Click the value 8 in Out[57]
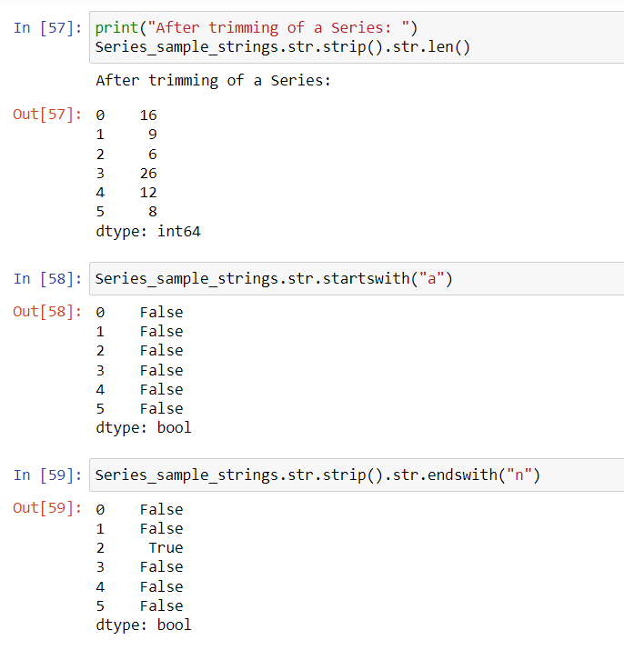Image resolution: width=624 pixels, height=650 pixels. pos(153,212)
